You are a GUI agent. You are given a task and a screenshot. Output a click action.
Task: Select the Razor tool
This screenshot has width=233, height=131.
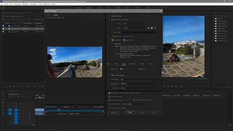3,103
